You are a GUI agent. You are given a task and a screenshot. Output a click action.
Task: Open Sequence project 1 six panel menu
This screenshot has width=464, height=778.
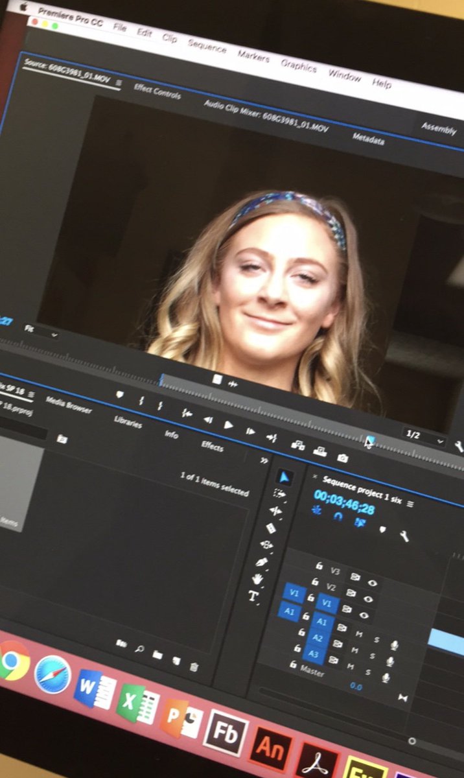coord(409,502)
